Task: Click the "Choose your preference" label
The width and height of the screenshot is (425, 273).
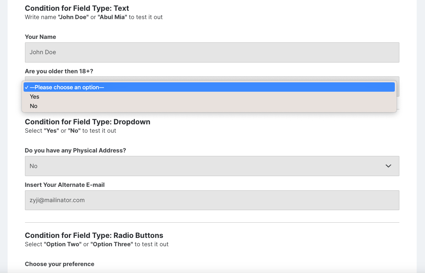Action: click(59, 264)
